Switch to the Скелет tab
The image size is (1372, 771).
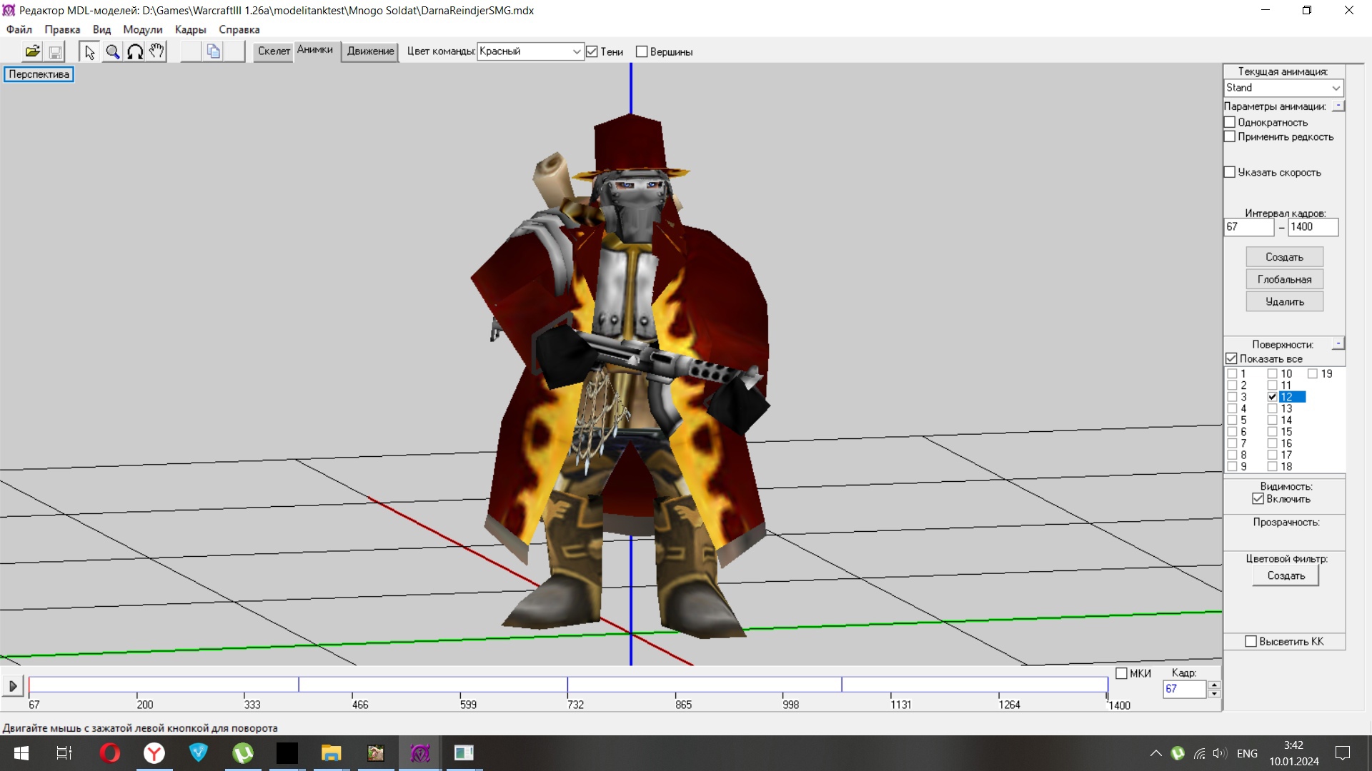pyautogui.click(x=274, y=51)
